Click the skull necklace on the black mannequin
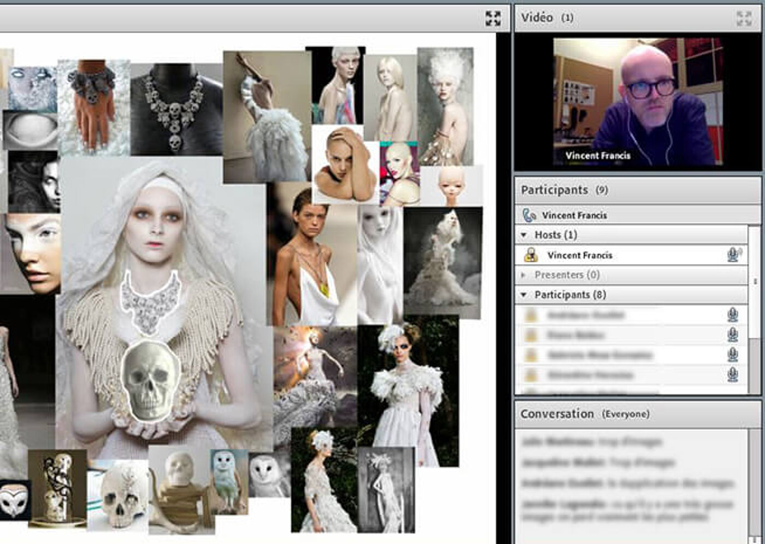 [x=176, y=109]
